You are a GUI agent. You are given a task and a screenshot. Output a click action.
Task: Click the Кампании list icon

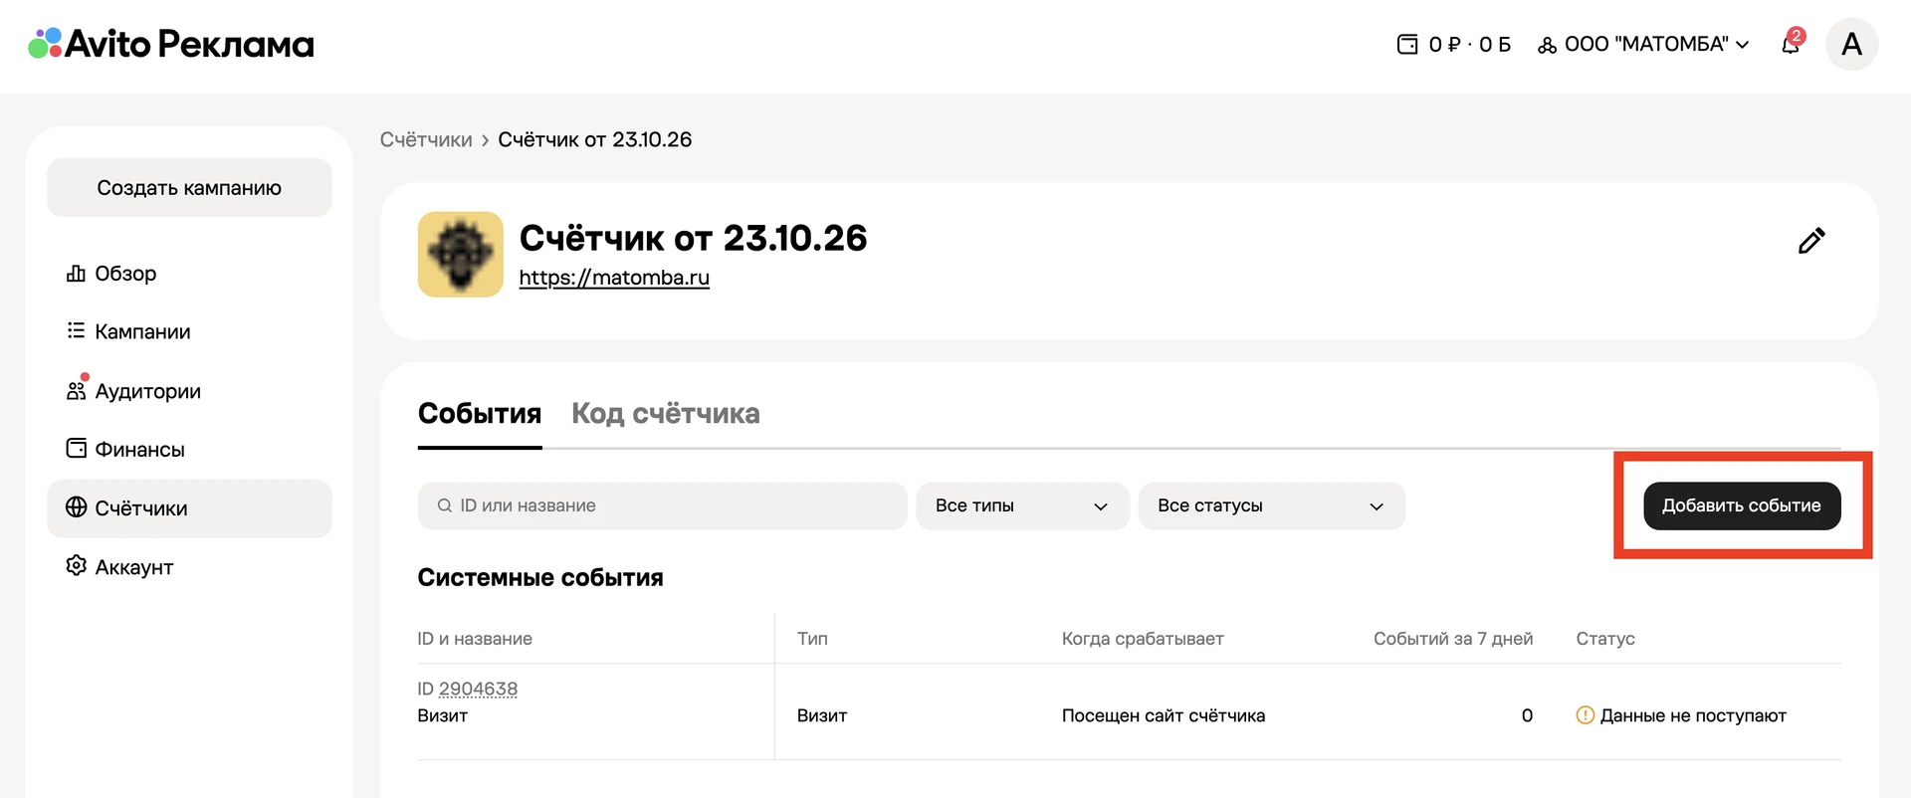(76, 330)
